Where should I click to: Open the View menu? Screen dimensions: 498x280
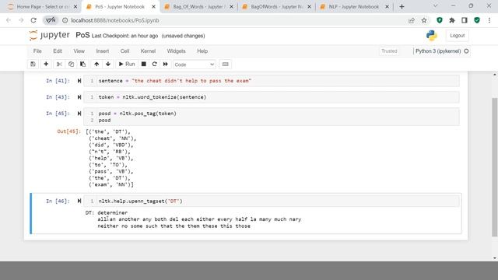pos(79,51)
